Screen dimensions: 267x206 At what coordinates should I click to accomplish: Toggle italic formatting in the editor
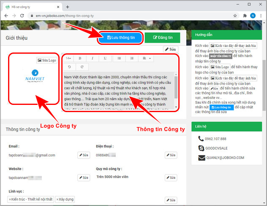click(93, 58)
